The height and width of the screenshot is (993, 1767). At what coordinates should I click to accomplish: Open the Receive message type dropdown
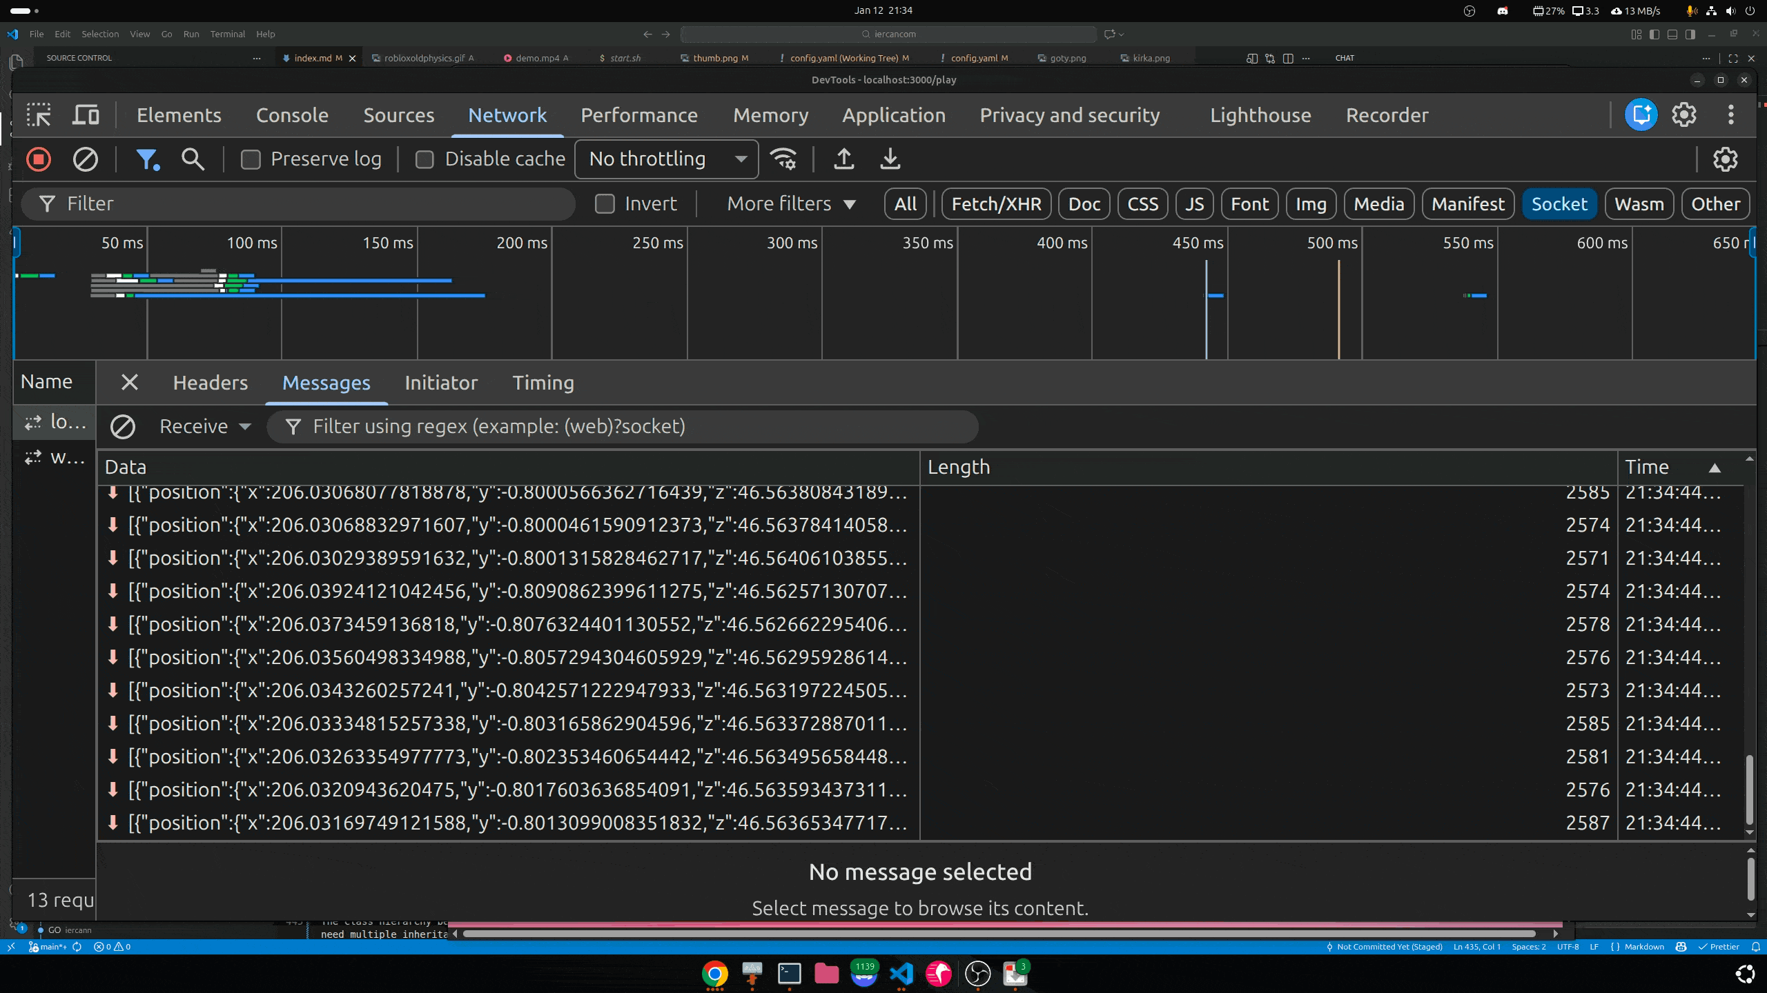(x=205, y=427)
